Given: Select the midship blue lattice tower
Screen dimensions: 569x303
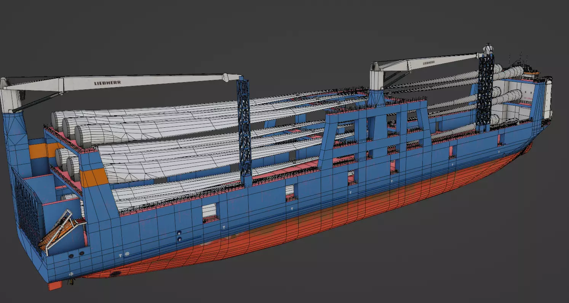Looking at the screenshot, I should point(245,131).
